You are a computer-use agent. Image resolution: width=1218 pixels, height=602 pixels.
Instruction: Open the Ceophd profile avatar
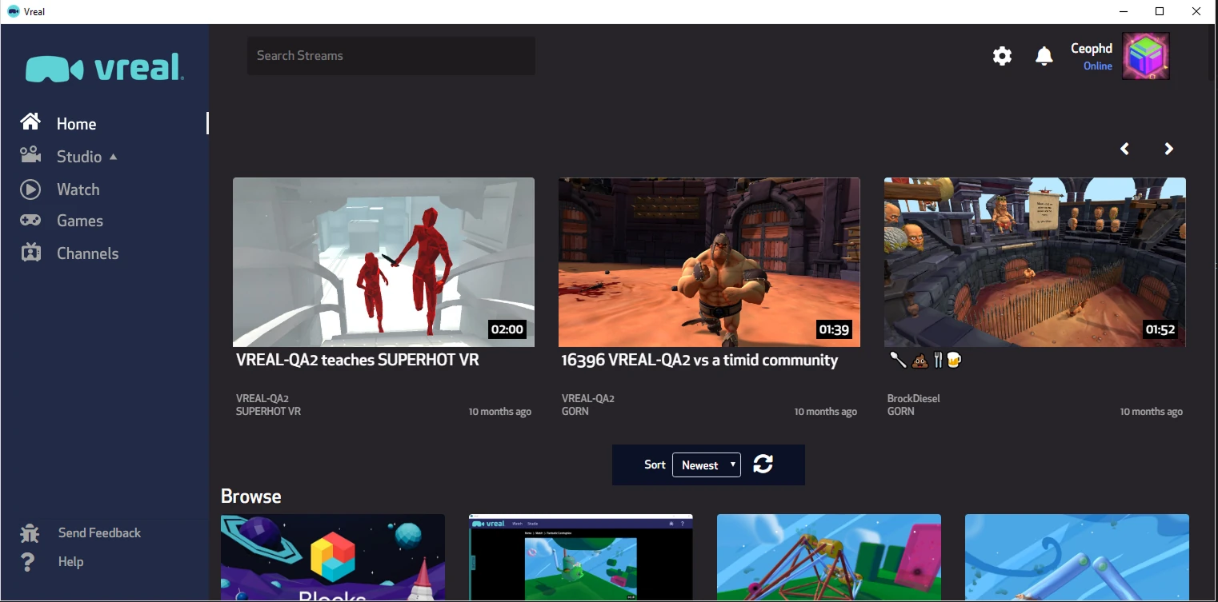coord(1146,56)
